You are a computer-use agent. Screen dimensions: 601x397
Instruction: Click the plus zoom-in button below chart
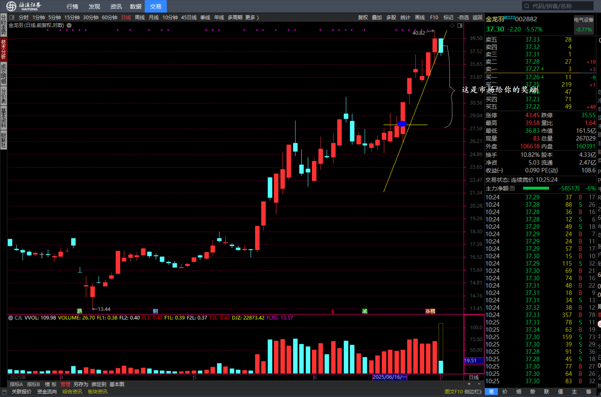click(x=469, y=384)
